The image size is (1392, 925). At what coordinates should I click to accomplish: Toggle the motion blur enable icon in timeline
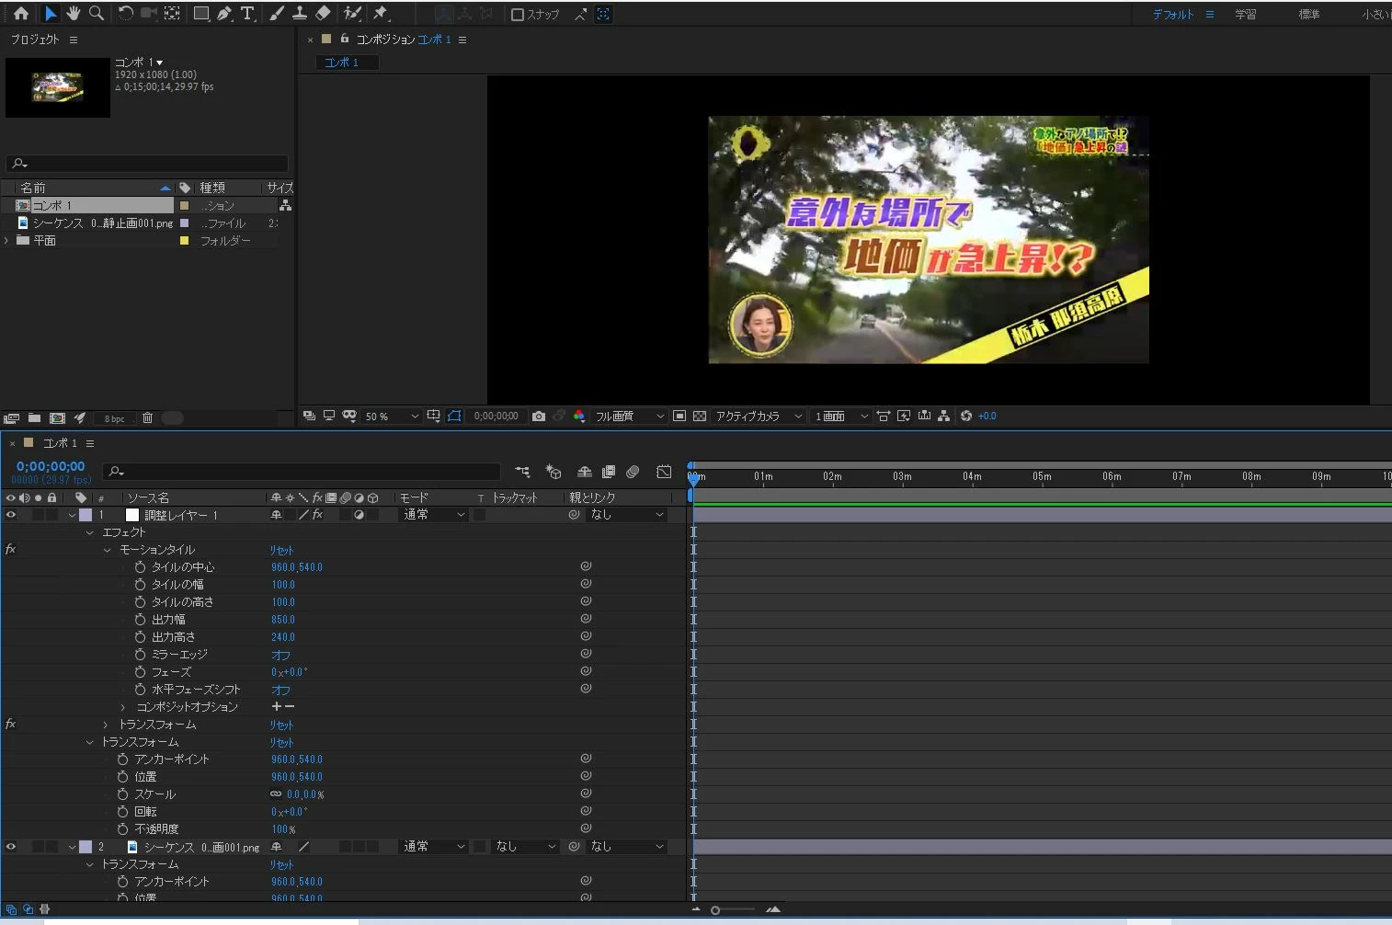pyautogui.click(x=633, y=472)
